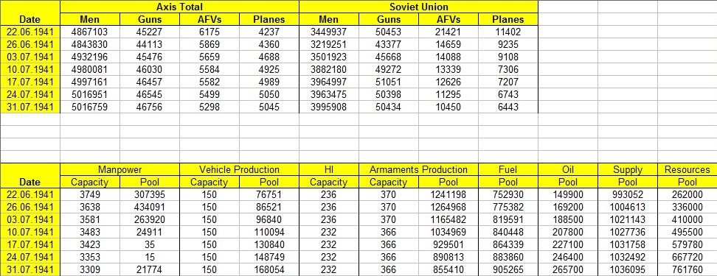Viewport: 717px width, 276px height.
Task: Select the Axis Total header cell
Action: point(179,7)
